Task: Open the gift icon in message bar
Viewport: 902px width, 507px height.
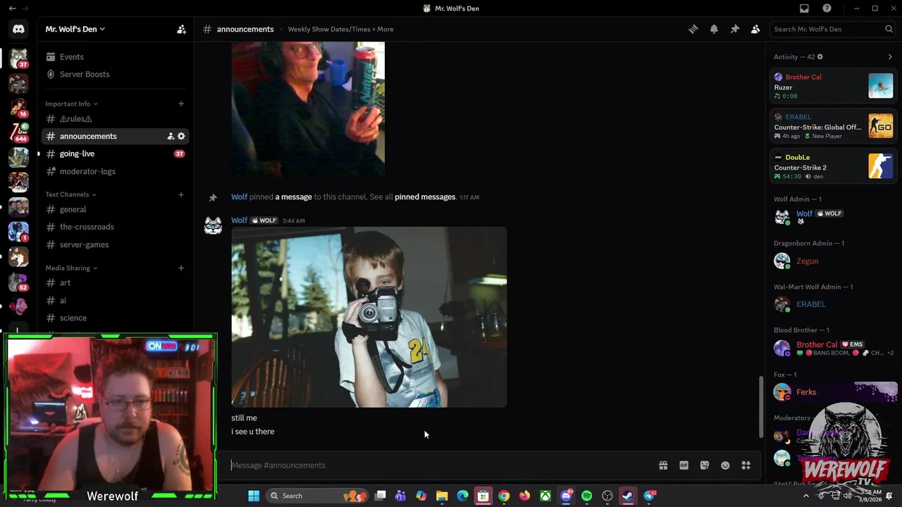Action: coord(663,465)
